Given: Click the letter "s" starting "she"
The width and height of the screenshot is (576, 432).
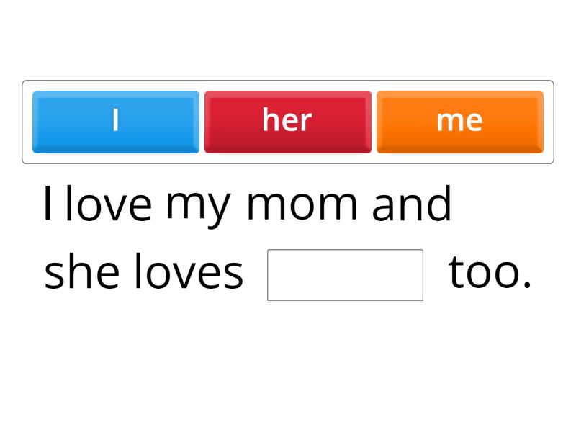Looking at the screenshot, I should pyautogui.click(x=53, y=276).
